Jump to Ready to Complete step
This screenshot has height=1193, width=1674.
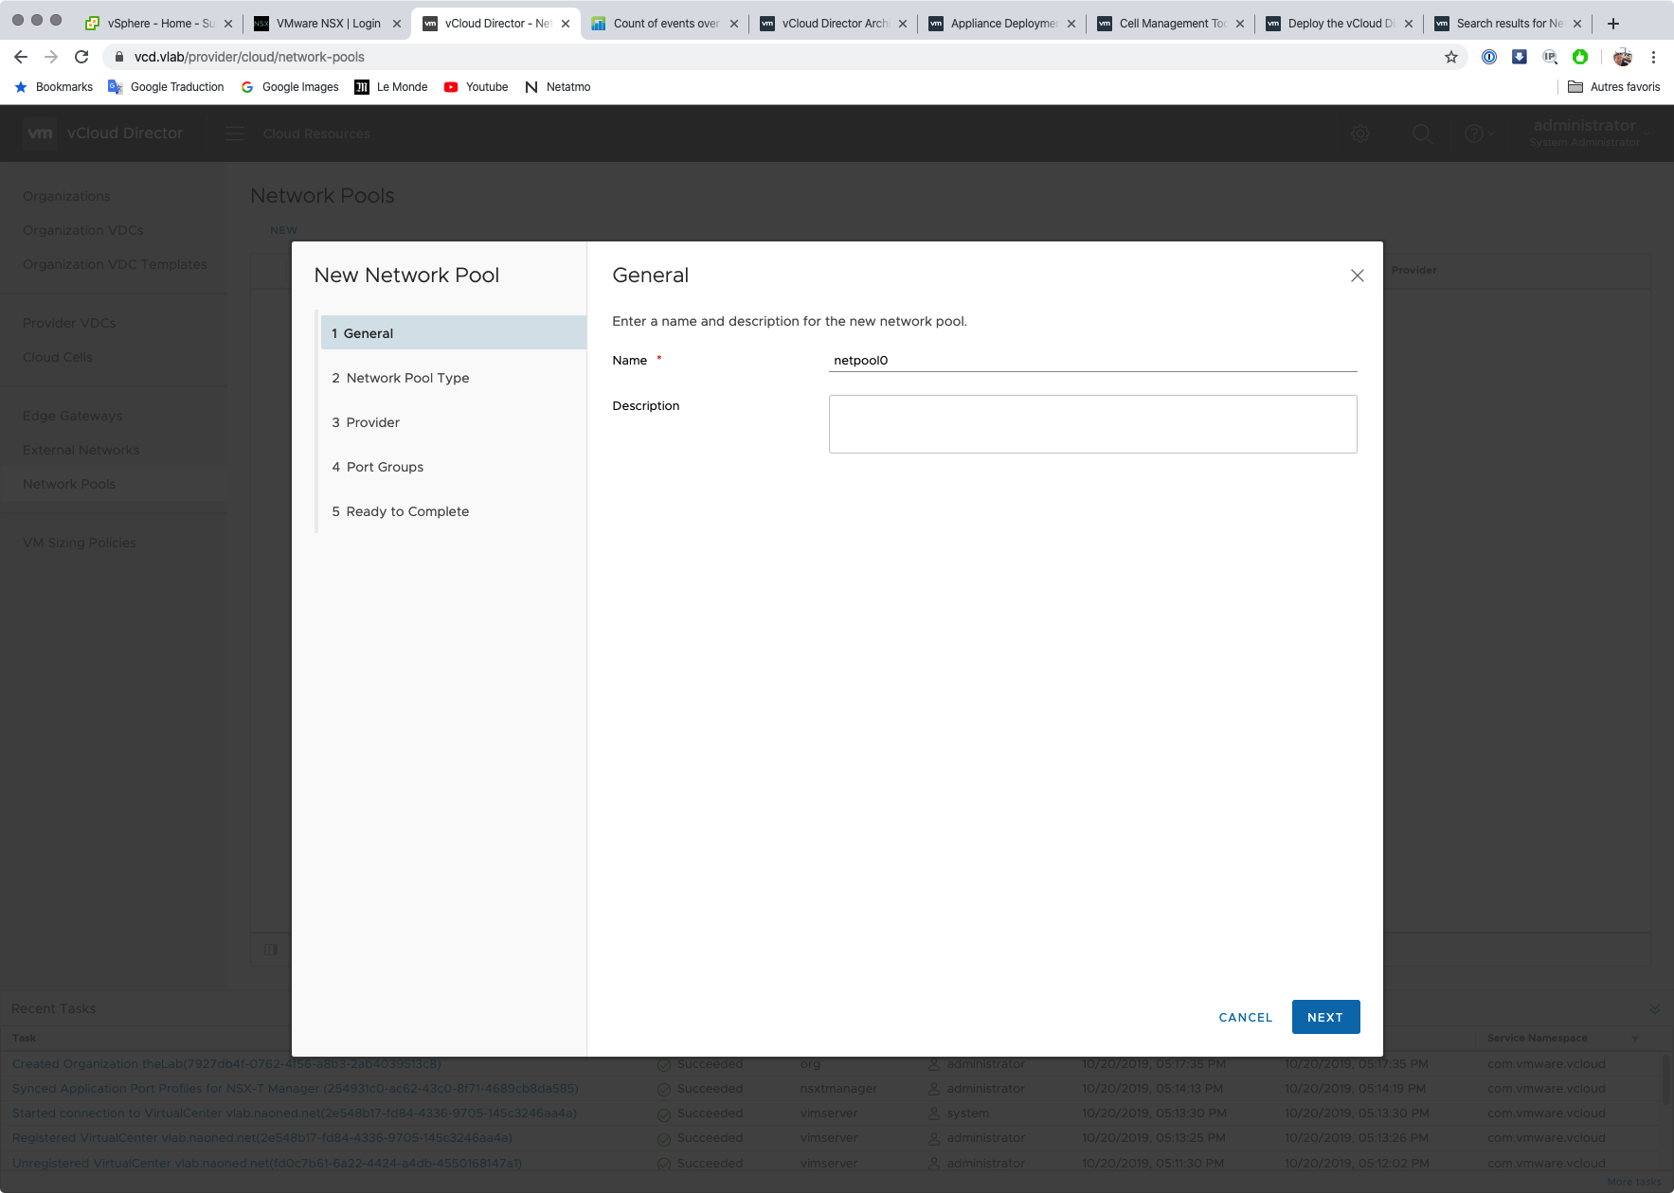(407, 511)
